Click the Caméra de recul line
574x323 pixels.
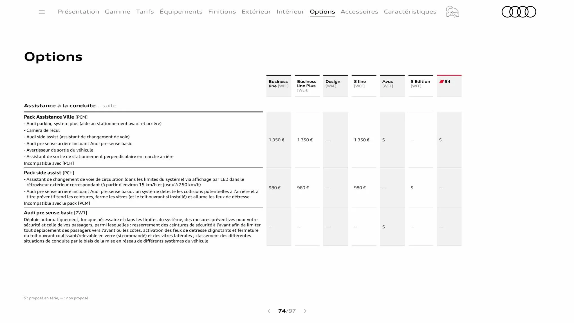pyautogui.click(x=42, y=130)
